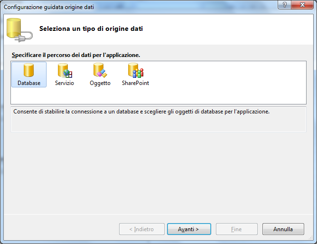Viewport: 317px width, 244px height.
Task: Click the Servizio text label
Action: click(65, 83)
